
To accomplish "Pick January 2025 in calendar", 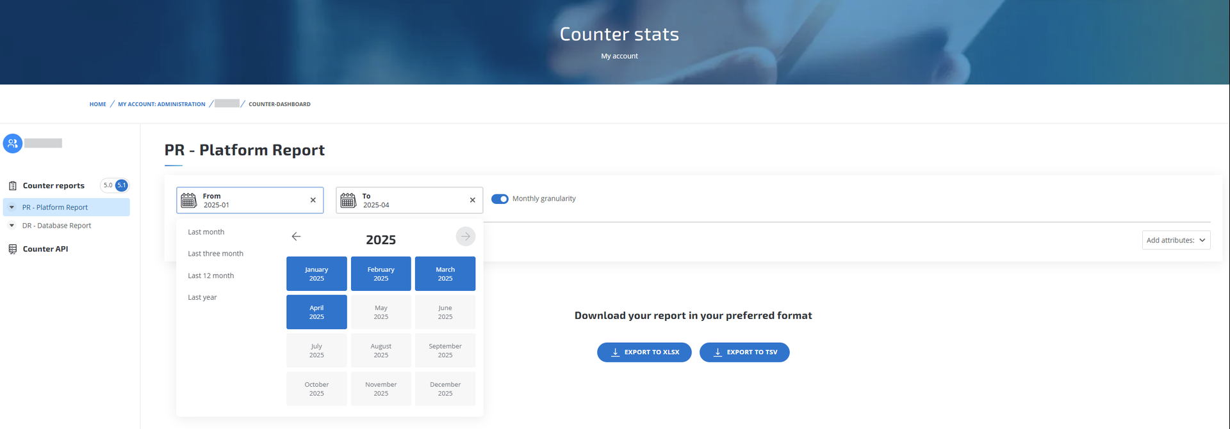I will (316, 274).
